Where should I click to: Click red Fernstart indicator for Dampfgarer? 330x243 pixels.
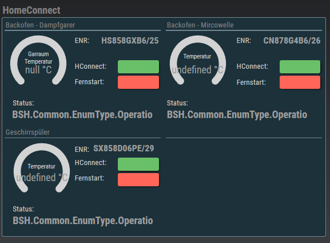tap(138, 82)
